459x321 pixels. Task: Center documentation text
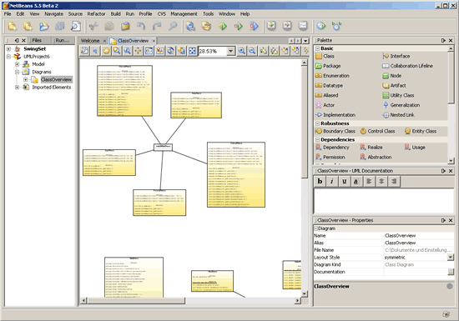[381, 181]
